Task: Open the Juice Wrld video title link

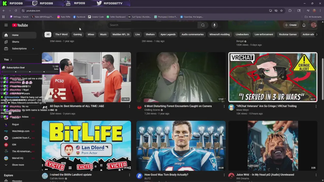Action: [265, 175]
